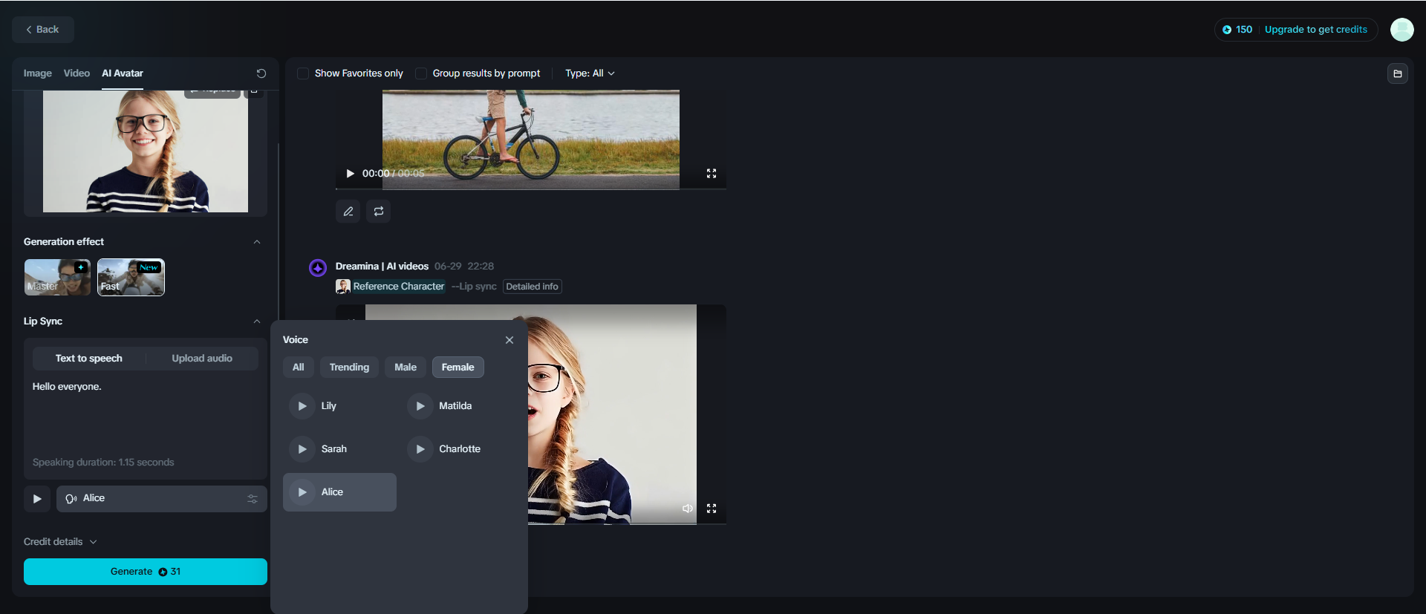This screenshot has height=614, width=1426.
Task: Select the Upload audio tab
Action: click(x=202, y=359)
